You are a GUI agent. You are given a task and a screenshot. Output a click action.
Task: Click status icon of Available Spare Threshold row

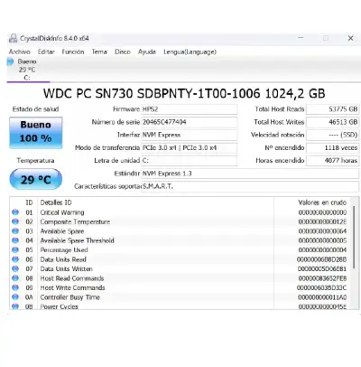click(x=15, y=240)
